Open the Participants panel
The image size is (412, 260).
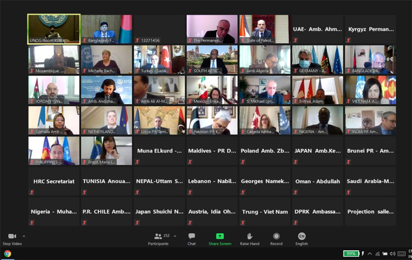point(158,236)
